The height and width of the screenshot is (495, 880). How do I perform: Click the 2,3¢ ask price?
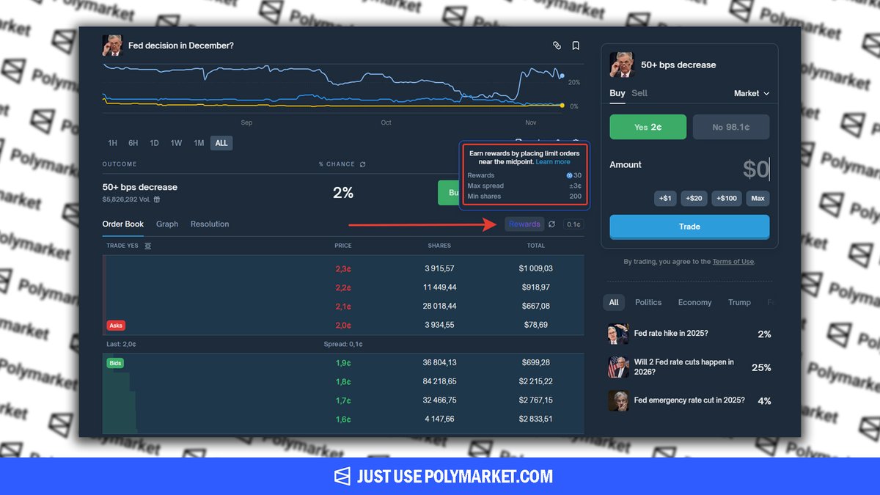pos(343,269)
